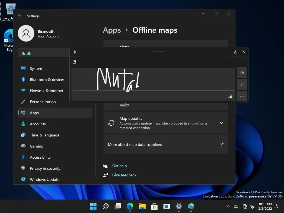Screen dimensions: 284x213
Task: Go back with Settings back arrow
Action: [x=20, y=16]
